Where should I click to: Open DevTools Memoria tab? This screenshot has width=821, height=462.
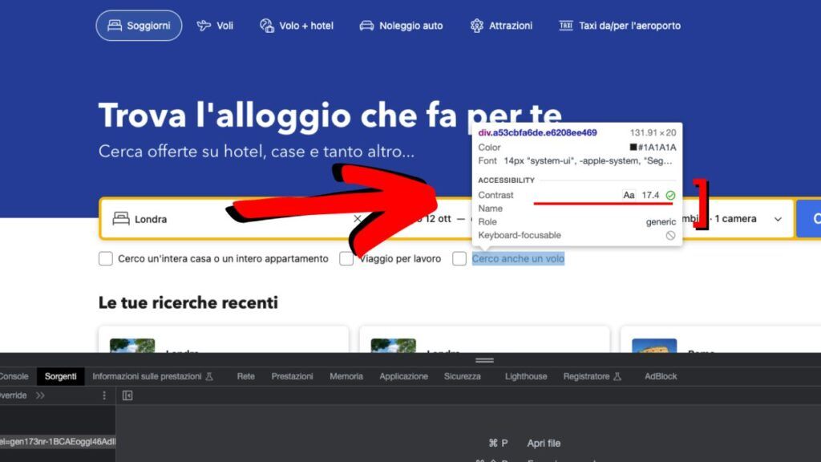(346, 377)
